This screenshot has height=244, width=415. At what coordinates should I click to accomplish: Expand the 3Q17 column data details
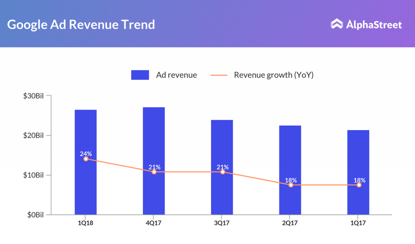click(x=222, y=166)
